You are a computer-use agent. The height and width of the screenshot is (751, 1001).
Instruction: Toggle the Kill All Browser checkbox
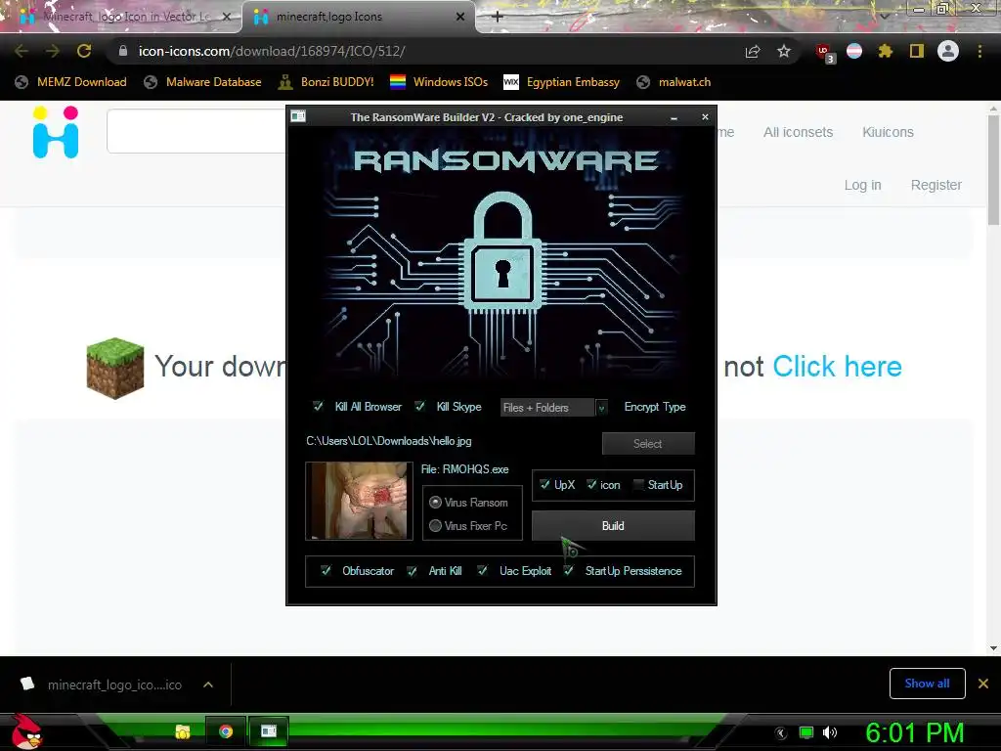tap(318, 406)
